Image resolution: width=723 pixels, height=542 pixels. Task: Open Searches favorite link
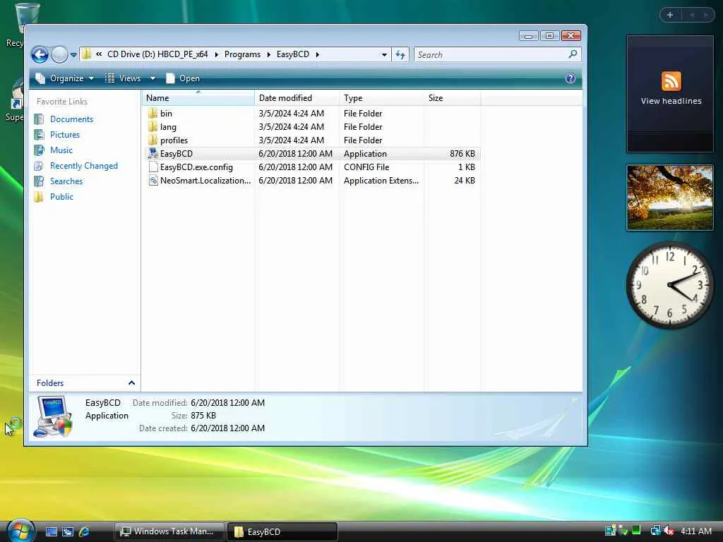pyautogui.click(x=66, y=181)
